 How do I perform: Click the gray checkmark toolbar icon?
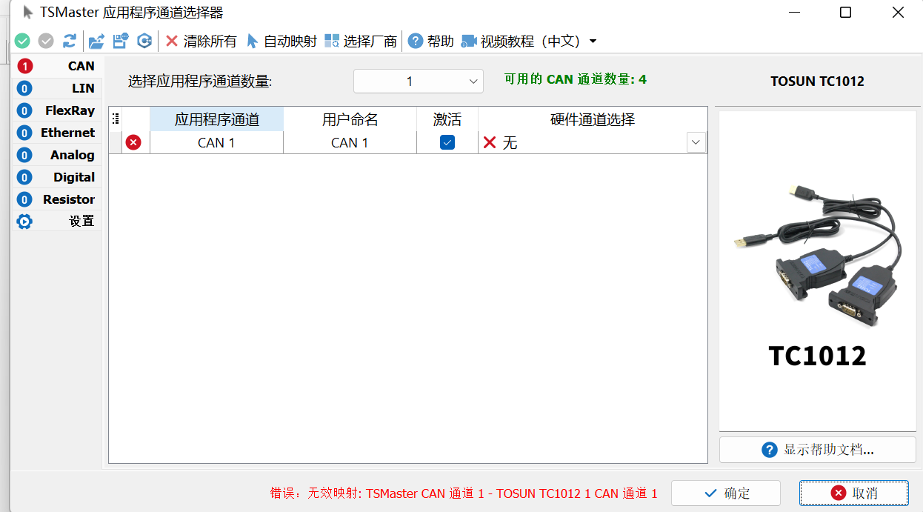(46, 41)
